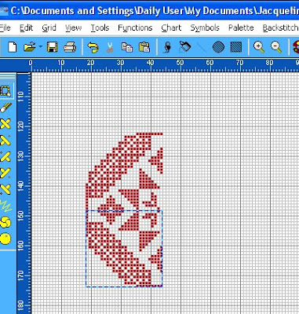Select the circular fill shape tool
The height and width of the screenshot is (314, 299).
pyautogui.click(x=218, y=47)
